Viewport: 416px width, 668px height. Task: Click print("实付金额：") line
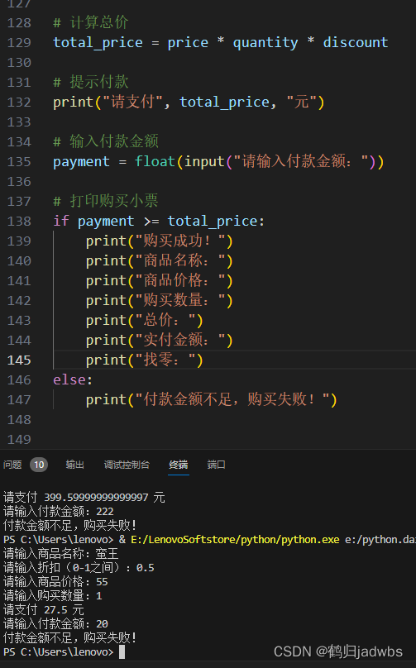coord(160,341)
